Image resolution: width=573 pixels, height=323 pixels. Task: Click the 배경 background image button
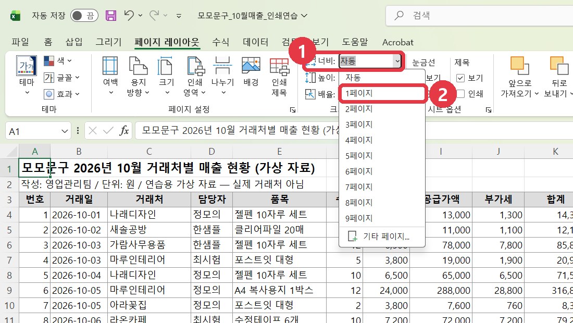[251, 72]
